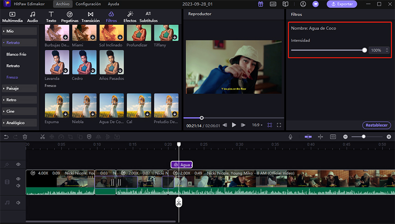Open the shopping cart icon
Screen dimensions: 395x224
pyautogui.click(x=316, y=4)
